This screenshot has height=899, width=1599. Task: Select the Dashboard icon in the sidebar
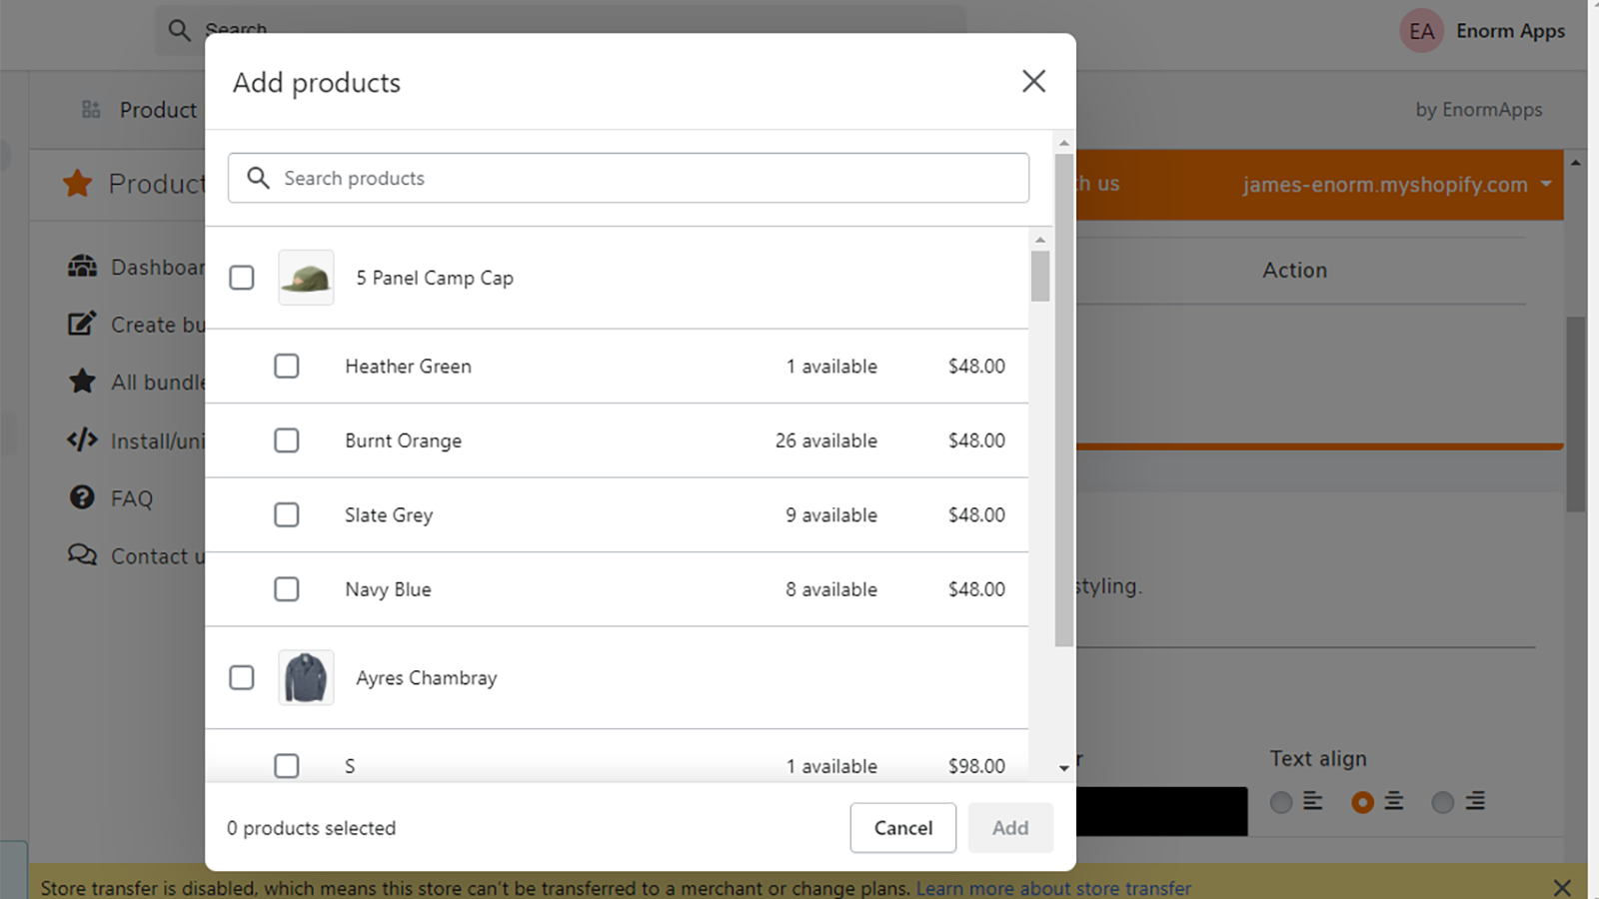pos(81,267)
